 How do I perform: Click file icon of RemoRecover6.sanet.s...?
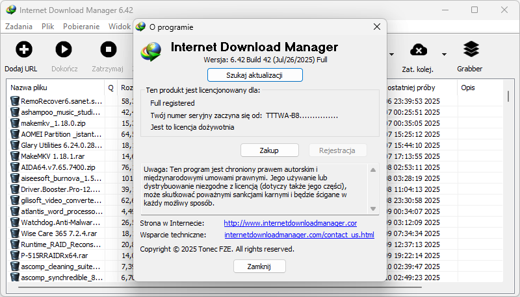(14, 101)
